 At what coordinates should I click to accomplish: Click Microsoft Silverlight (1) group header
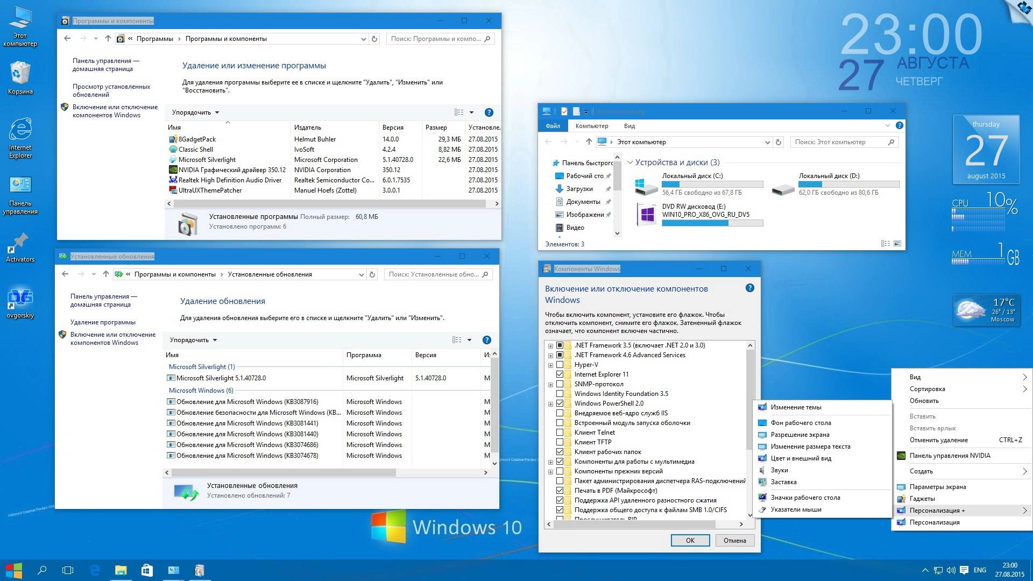[x=202, y=367]
